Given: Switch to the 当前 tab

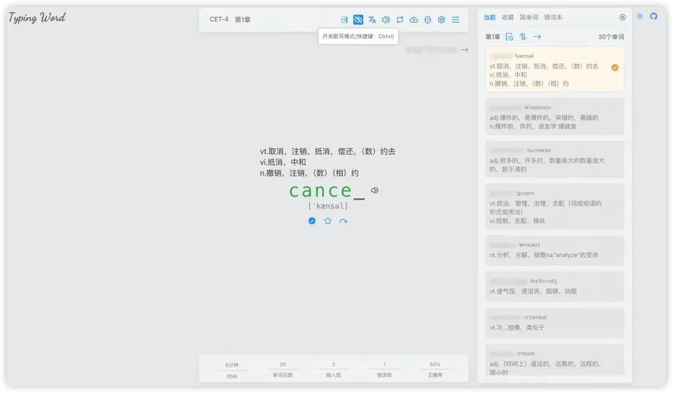Looking at the screenshot, I should point(489,17).
